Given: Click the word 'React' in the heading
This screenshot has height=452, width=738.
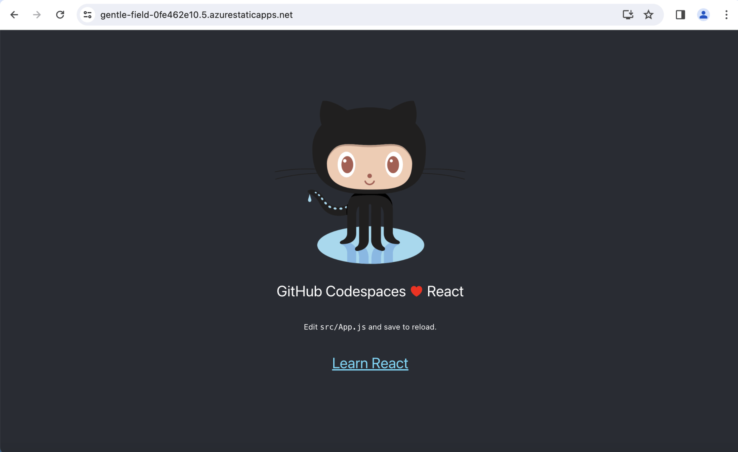Looking at the screenshot, I should (x=445, y=291).
